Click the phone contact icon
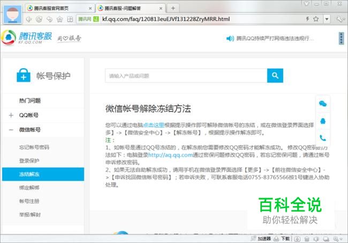The width and height of the screenshot is (348, 243). [x=323, y=138]
